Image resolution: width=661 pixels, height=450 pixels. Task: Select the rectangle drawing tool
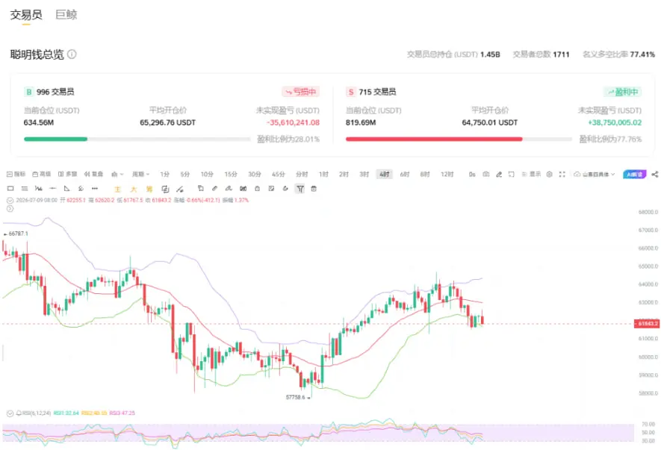click(10, 189)
